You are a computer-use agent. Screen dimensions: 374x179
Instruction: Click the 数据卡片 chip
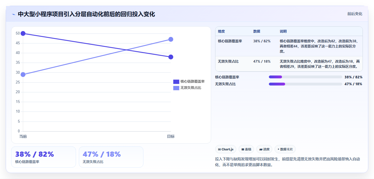tap(285, 149)
